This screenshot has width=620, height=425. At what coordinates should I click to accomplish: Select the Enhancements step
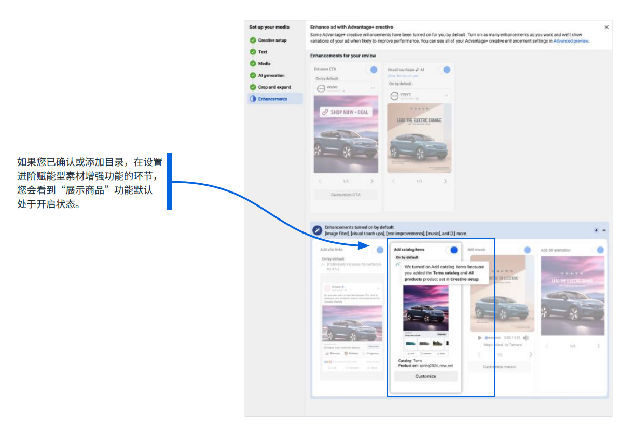pyautogui.click(x=275, y=99)
